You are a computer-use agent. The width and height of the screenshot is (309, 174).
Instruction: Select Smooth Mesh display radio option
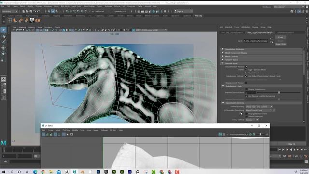coord(246,73)
